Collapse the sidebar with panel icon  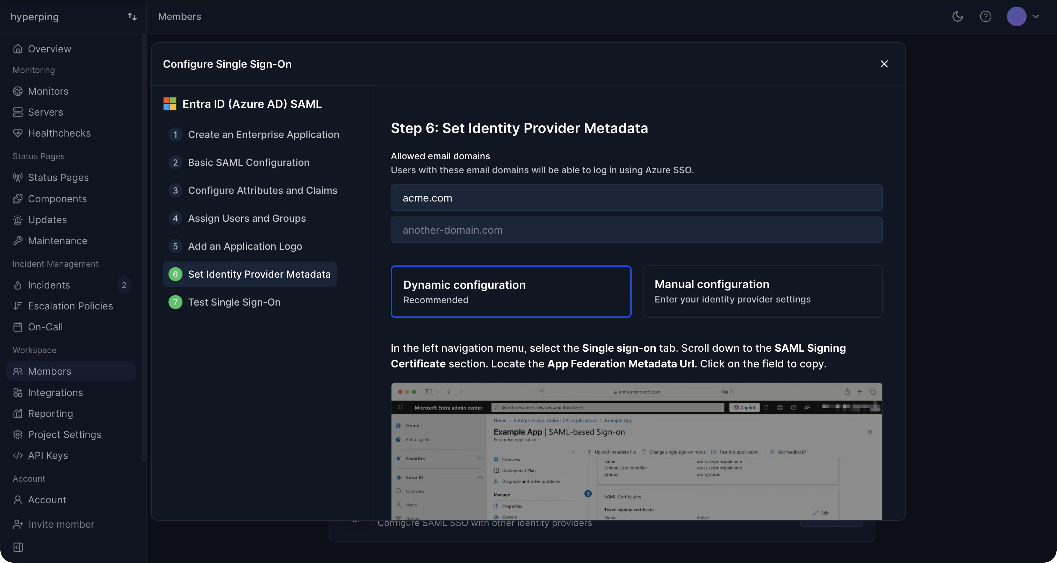(x=18, y=547)
